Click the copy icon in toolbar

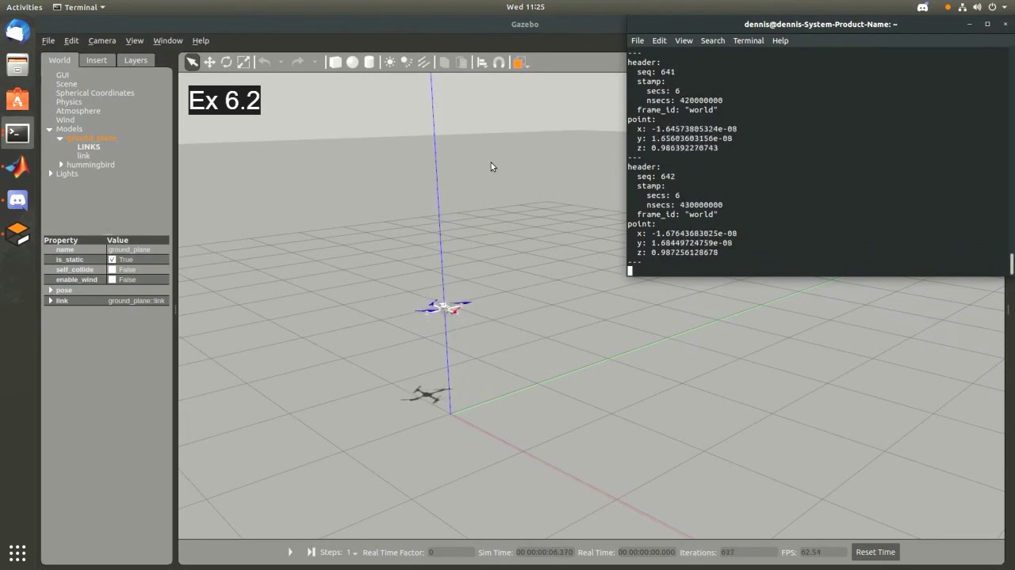(x=444, y=63)
